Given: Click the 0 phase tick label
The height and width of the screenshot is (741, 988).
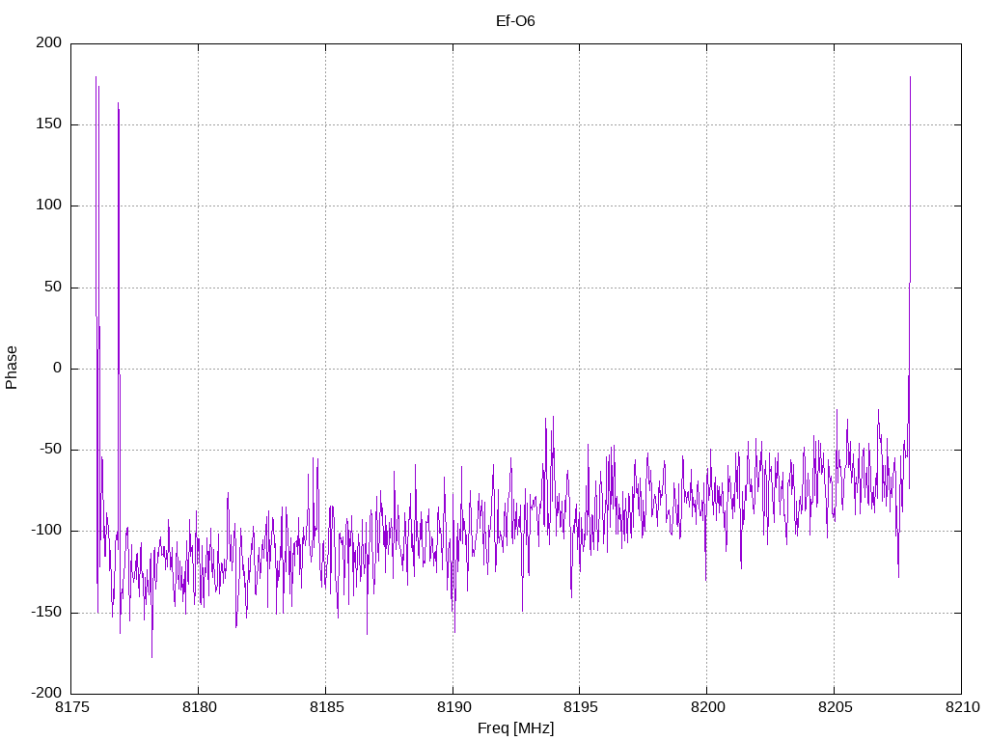Looking at the screenshot, I should click(58, 369).
